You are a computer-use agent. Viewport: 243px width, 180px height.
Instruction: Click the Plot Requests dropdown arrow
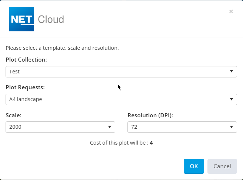[x=231, y=99]
